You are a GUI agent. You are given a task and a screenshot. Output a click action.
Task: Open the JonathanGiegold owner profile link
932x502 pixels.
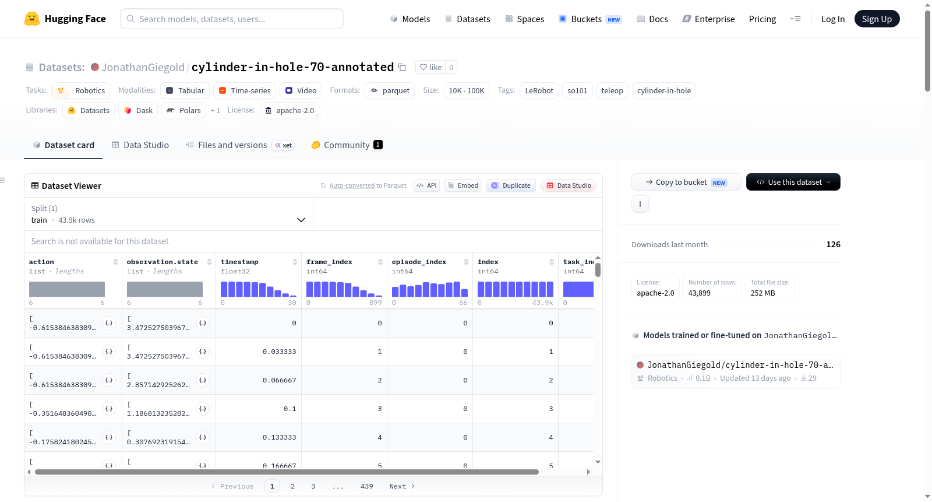tap(143, 67)
